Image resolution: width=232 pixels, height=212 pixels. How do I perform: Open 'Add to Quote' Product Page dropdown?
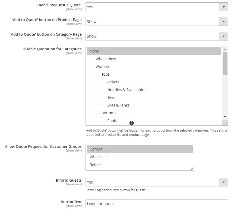pyautogui.click(x=157, y=22)
